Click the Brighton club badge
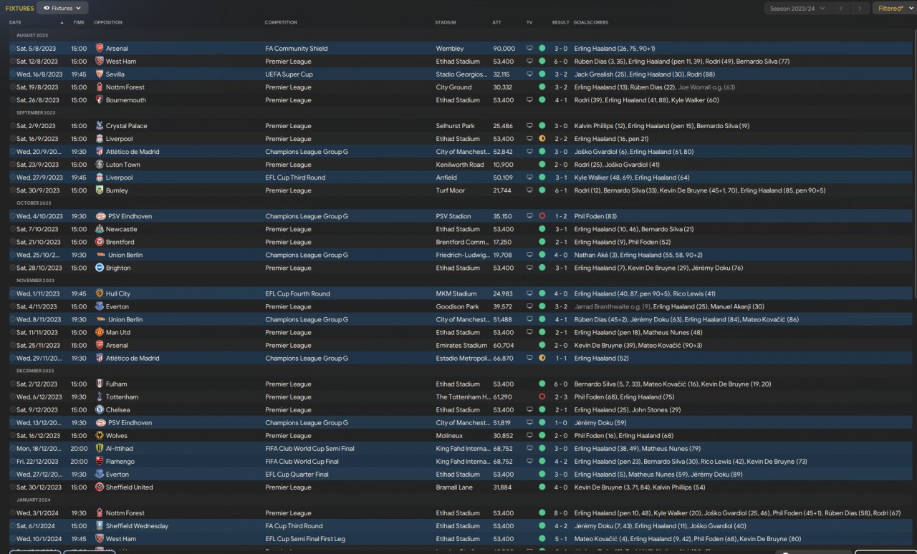 [100, 268]
